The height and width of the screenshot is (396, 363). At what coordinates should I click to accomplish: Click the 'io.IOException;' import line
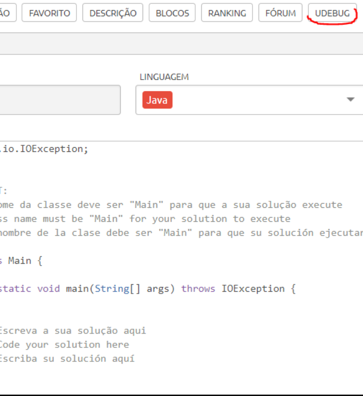pos(44,149)
